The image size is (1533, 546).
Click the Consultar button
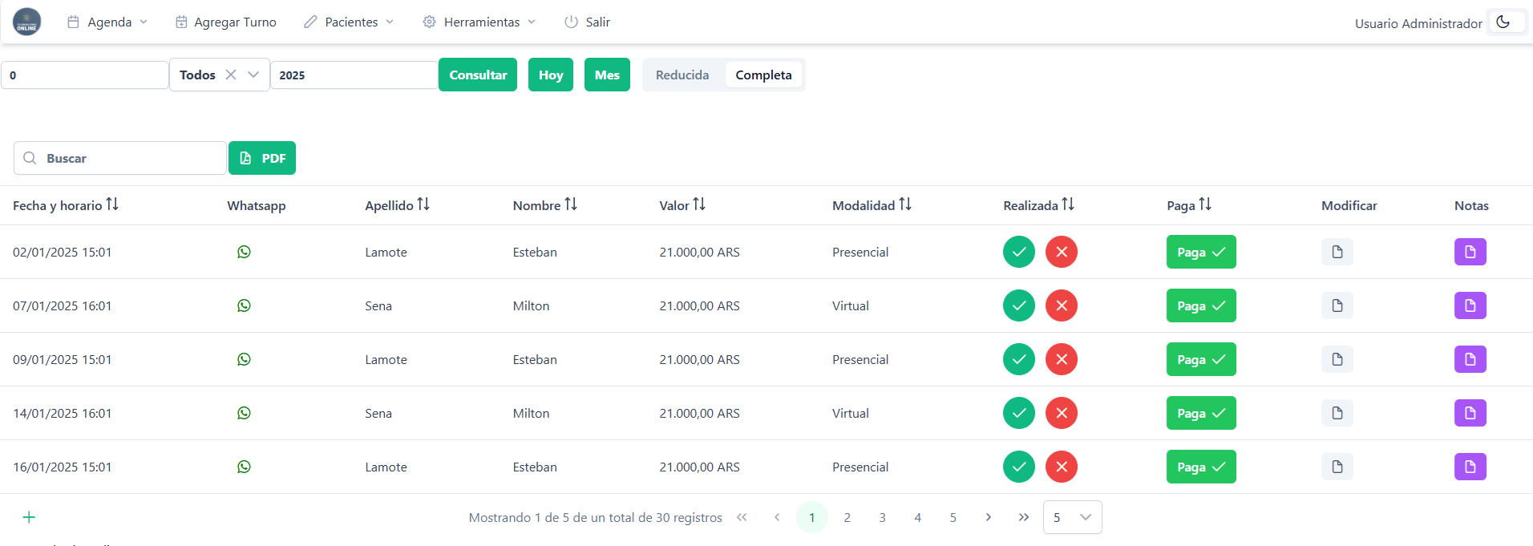(478, 75)
